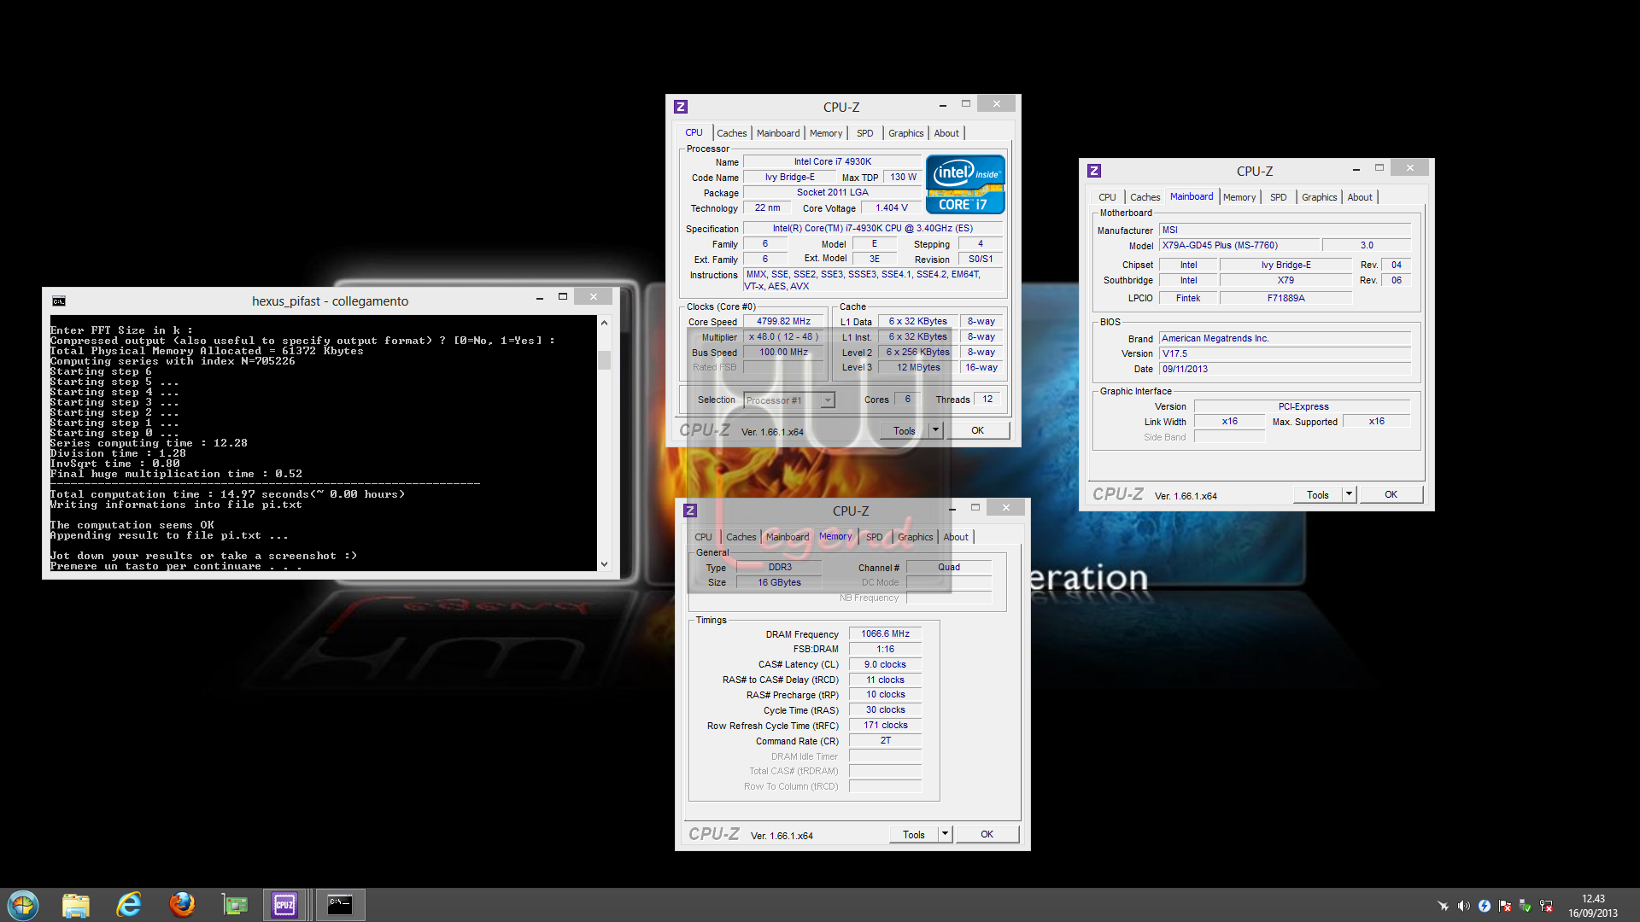Select the Graphics tab in the Memory CPU-Z window

pos(916,537)
